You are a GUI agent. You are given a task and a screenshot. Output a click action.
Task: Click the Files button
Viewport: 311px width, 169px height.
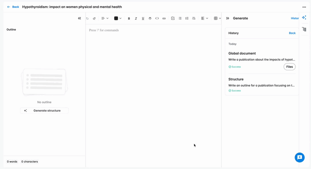[289, 67]
